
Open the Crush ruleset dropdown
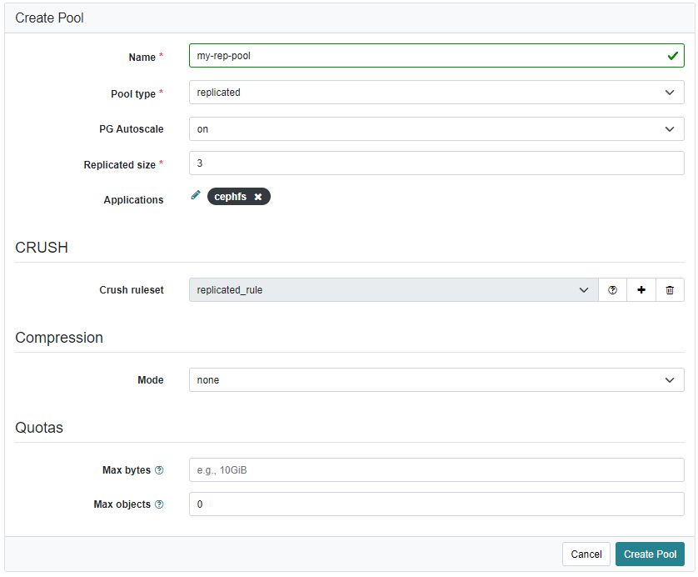coord(392,290)
